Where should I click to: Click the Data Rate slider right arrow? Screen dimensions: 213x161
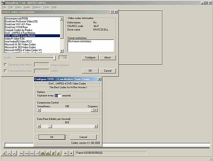96,126
